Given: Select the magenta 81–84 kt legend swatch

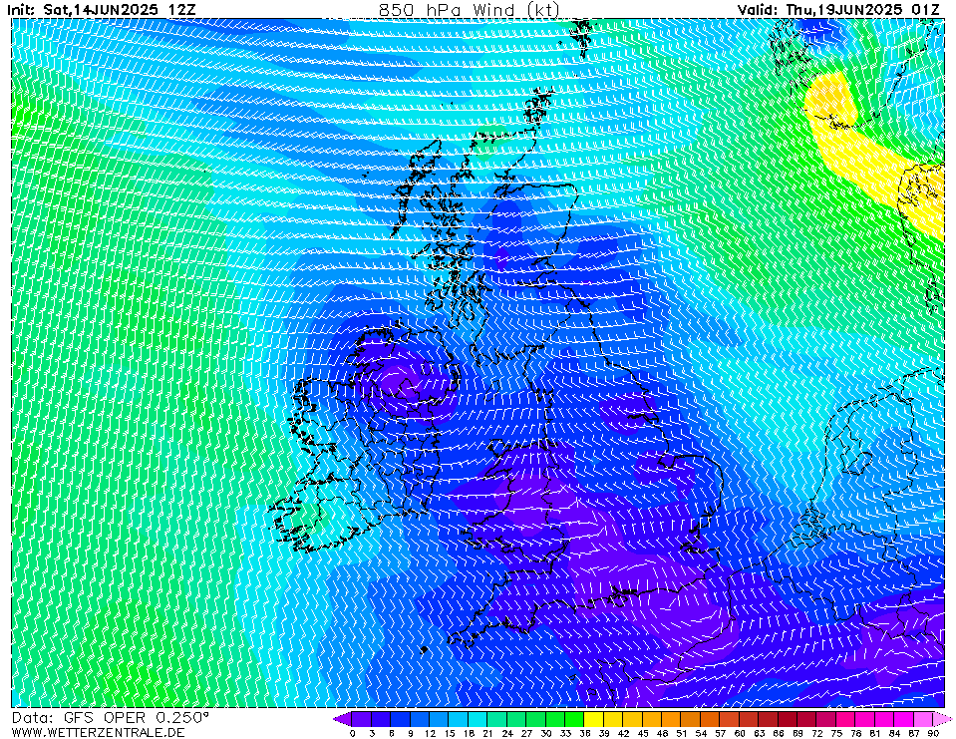Looking at the screenshot, I should coord(884,719).
